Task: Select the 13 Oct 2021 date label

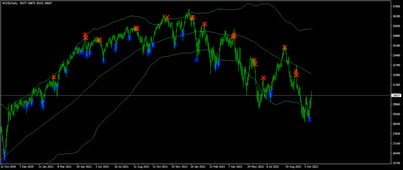Action: 160,167
